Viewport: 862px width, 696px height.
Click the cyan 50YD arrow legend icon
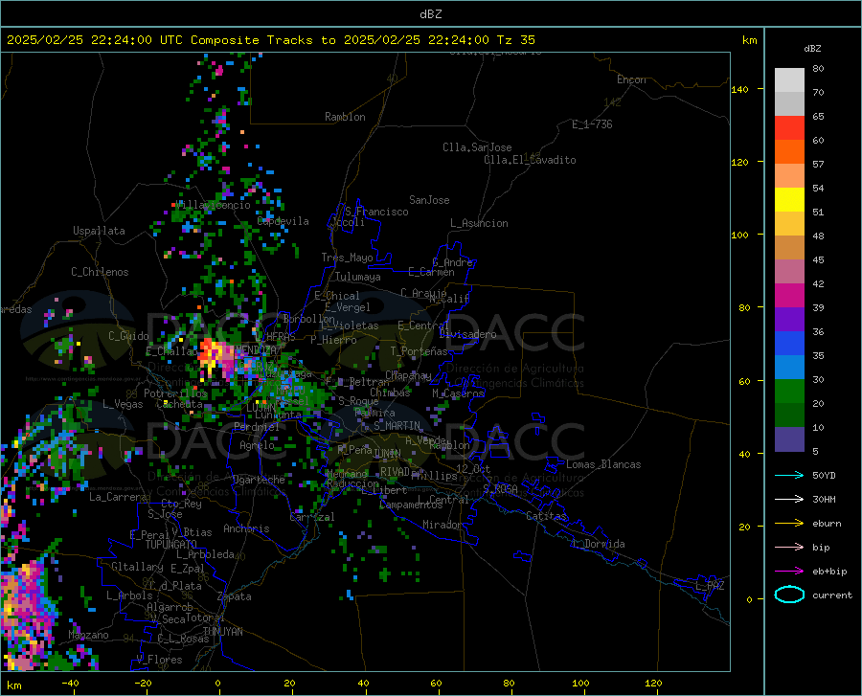(x=789, y=475)
